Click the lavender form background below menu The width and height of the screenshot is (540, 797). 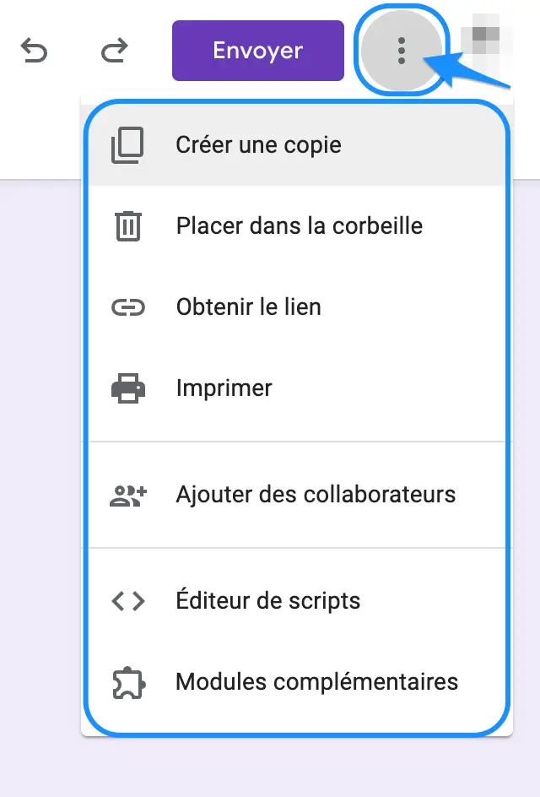269,767
